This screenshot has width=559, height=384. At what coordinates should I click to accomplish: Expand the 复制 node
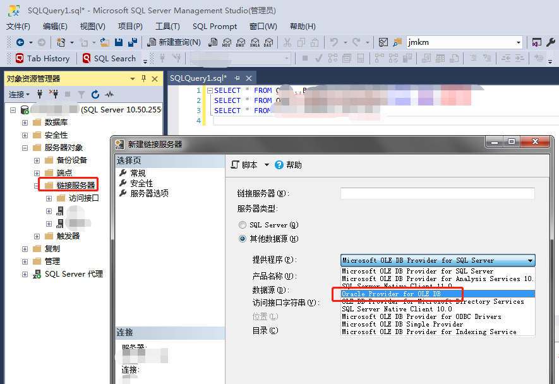pyautogui.click(x=25, y=249)
